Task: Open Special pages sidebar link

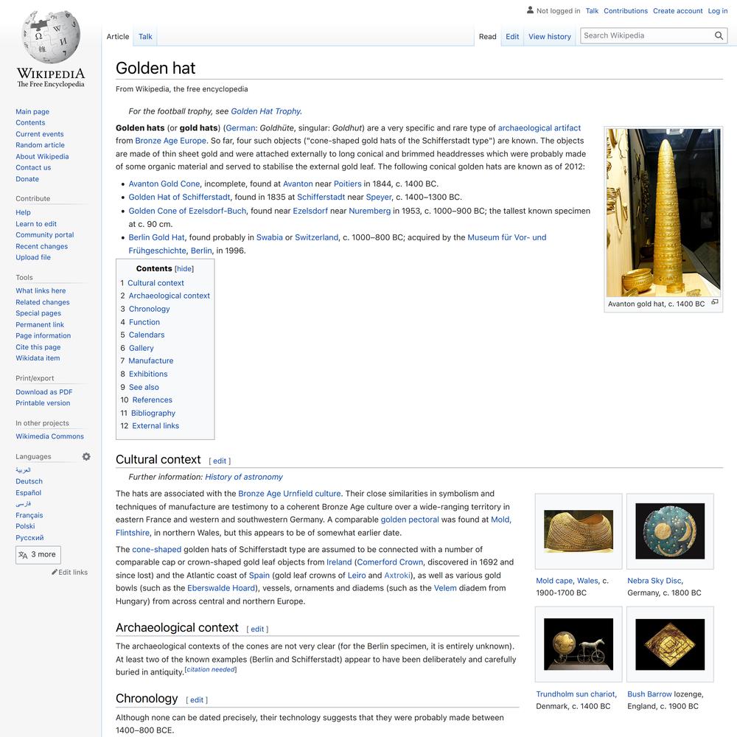Action: coord(38,313)
